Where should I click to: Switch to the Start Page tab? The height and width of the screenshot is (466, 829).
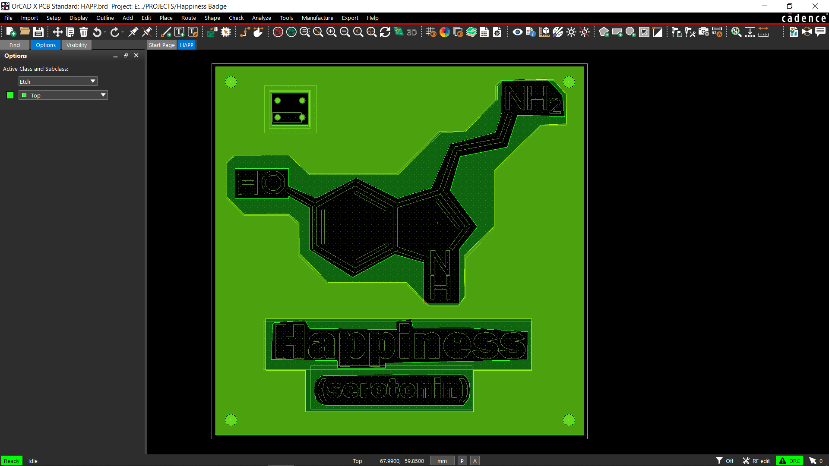pyautogui.click(x=162, y=45)
